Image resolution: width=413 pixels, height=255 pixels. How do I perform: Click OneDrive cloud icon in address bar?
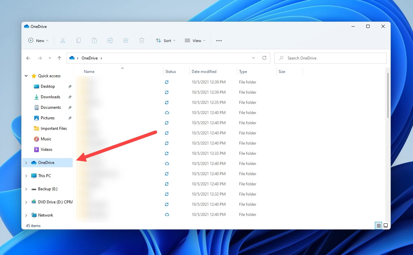click(x=72, y=58)
